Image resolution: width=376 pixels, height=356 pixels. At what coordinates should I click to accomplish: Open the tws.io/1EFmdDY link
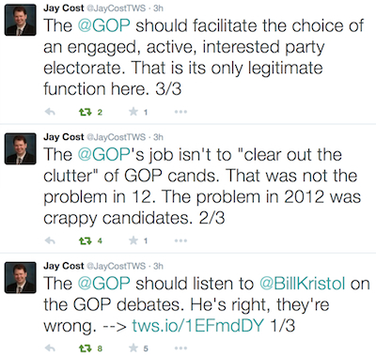point(198,326)
